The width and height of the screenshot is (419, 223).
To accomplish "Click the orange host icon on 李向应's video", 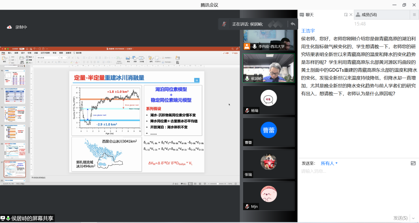I will point(247,47).
